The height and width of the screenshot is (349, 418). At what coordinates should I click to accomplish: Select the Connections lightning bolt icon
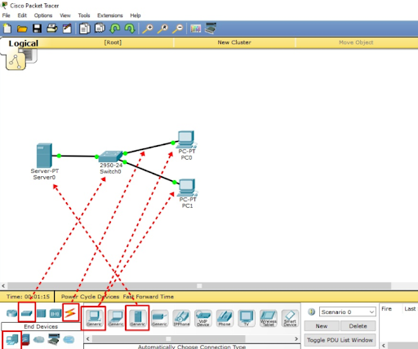(70, 313)
